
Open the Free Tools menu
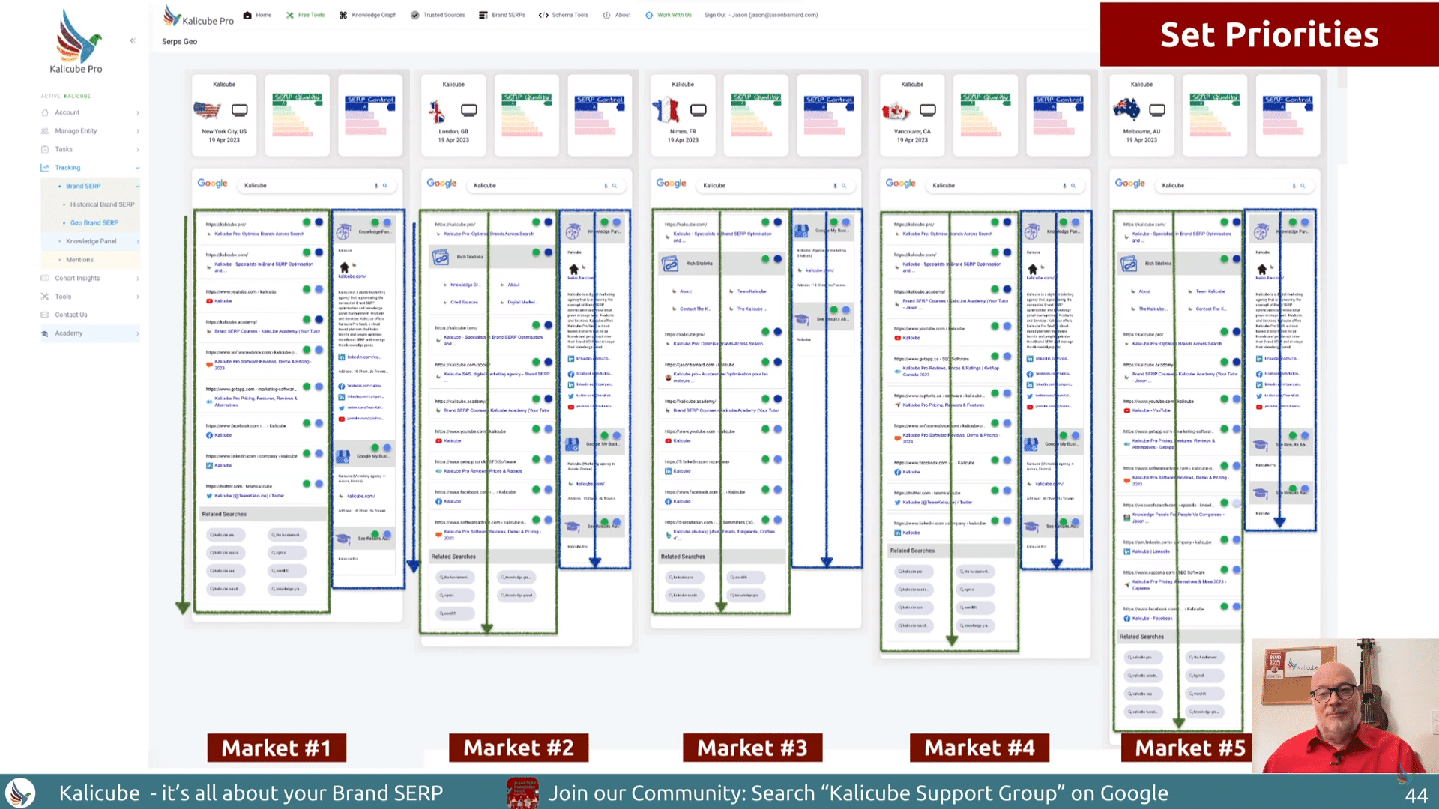click(305, 15)
